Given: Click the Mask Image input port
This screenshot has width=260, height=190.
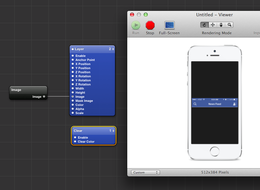Looking at the screenshot, I should point(73,101).
